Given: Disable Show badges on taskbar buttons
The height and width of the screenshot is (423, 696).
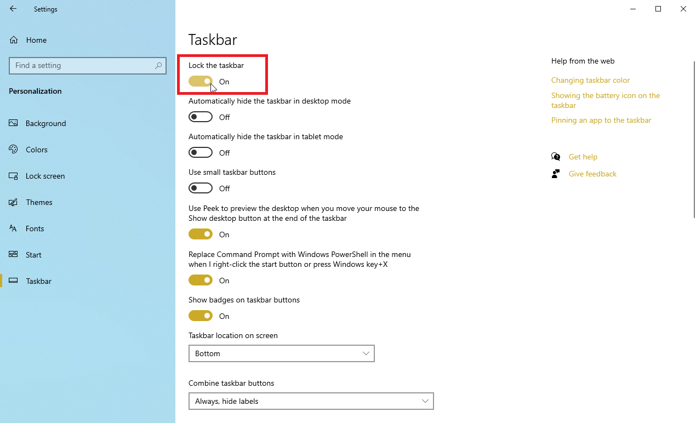Looking at the screenshot, I should coord(201,316).
